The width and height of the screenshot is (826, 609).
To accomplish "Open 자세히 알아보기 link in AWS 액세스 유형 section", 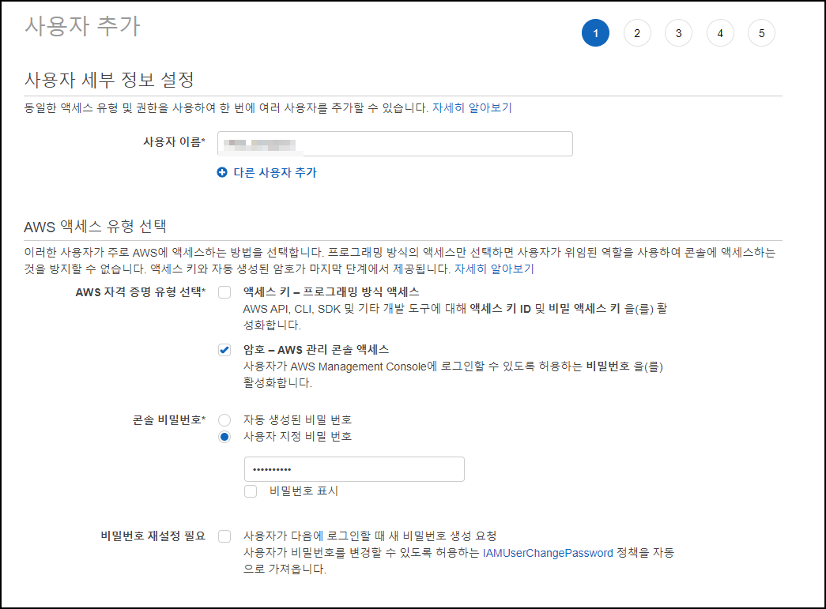I will tap(494, 269).
